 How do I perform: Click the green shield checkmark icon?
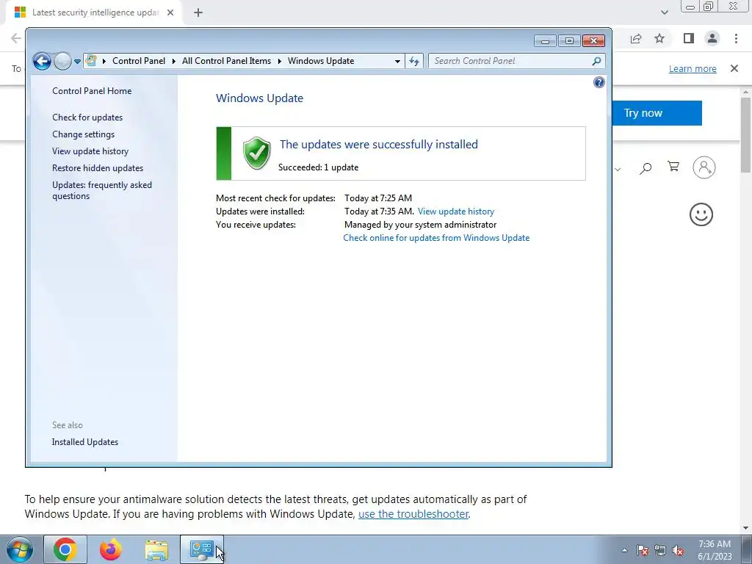point(256,153)
